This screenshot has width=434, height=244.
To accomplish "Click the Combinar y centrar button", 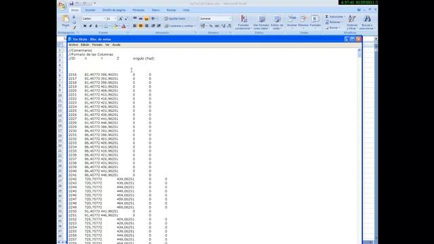I will pos(180,26).
